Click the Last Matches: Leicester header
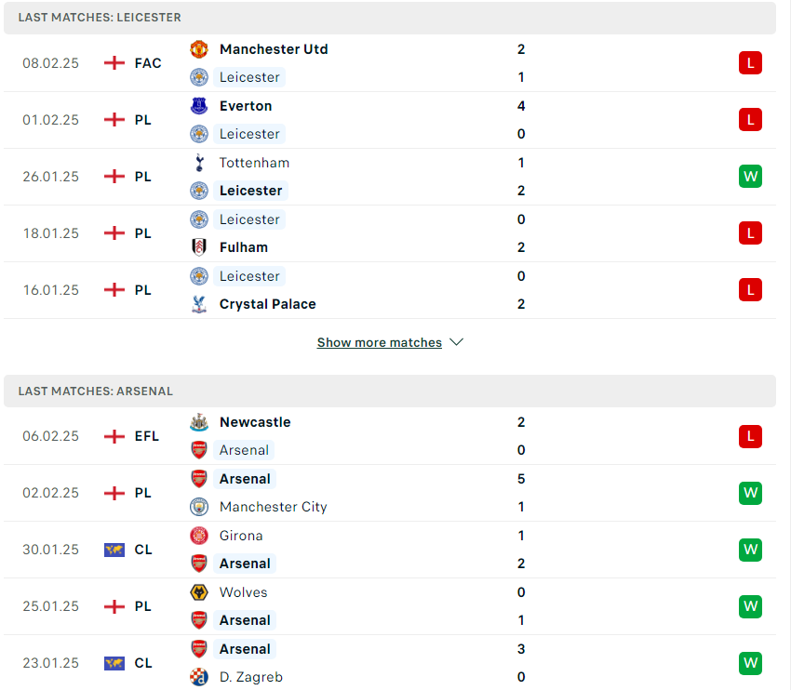The height and width of the screenshot is (690, 791). [389, 18]
